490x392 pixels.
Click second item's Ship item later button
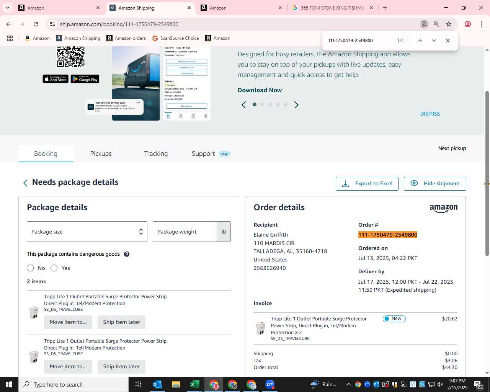point(121,366)
